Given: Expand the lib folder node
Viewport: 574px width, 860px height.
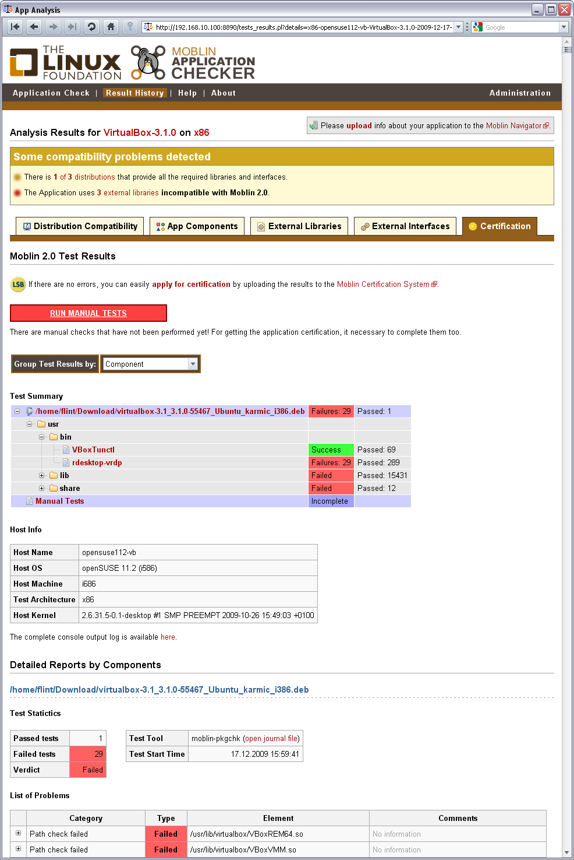Looking at the screenshot, I should [41, 476].
